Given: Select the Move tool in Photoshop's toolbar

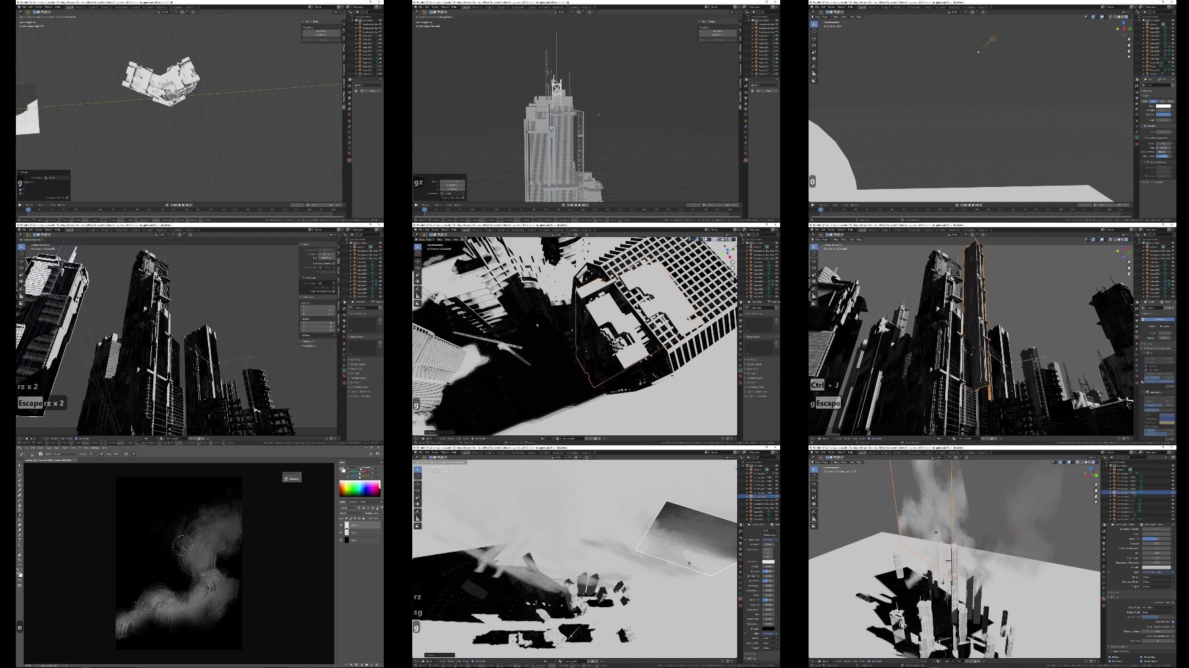Looking at the screenshot, I should [x=20, y=465].
